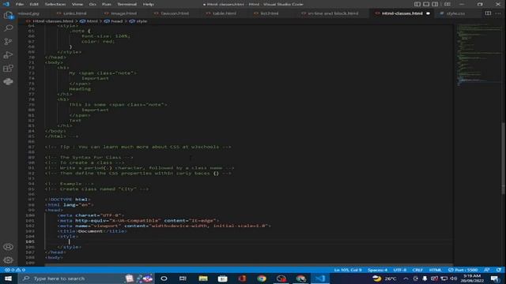Click the Port : 5500 Live Server button

tap(463, 270)
